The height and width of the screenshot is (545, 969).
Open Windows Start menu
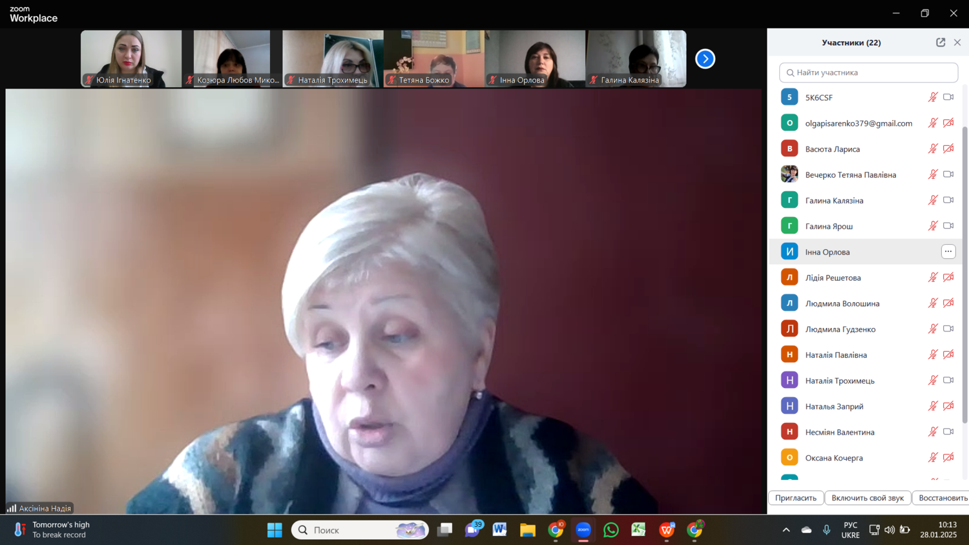275,530
